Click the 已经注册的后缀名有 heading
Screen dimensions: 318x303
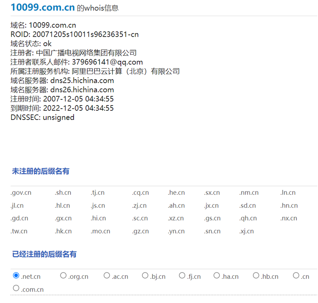pos(44,254)
